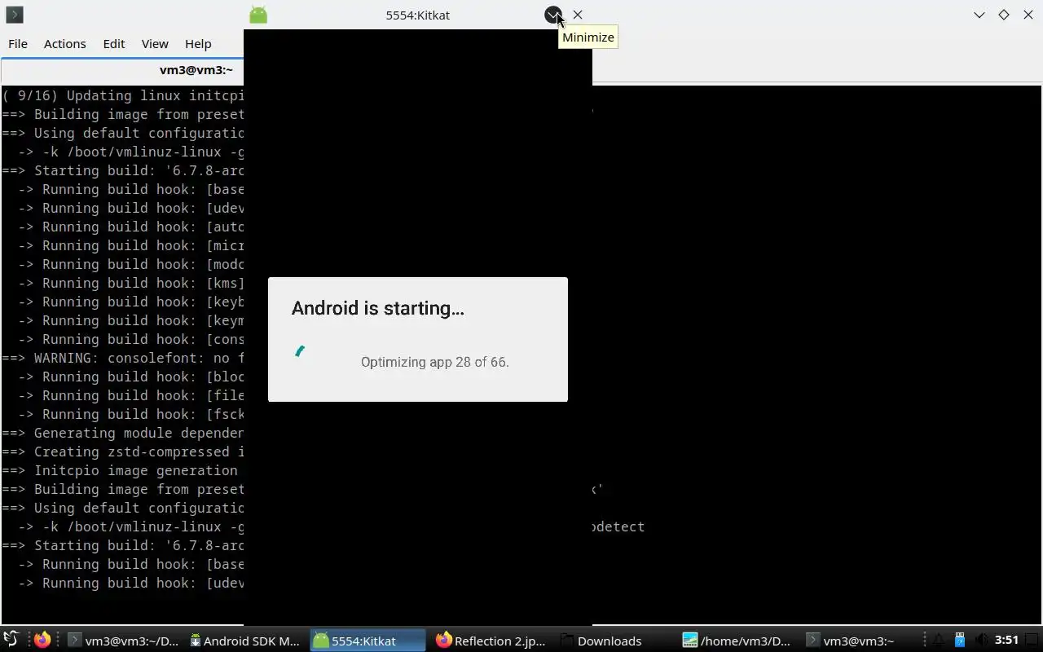This screenshot has height=652, width=1043.
Task: Click the Android robot icon in emulator titlebar
Action: [258, 15]
